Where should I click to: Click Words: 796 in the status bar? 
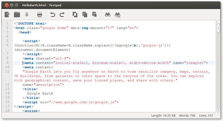[187, 116]
